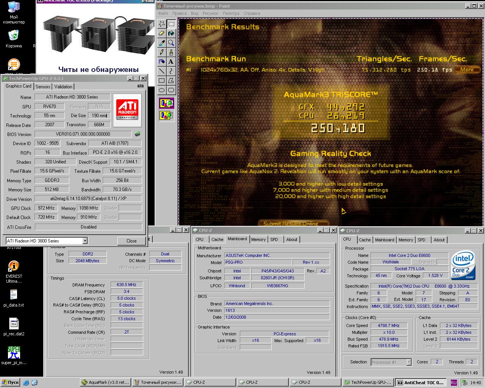Screen dimensions: 485x388
Task: Switch to the Sensors tab in GPU-Z
Action: click(43, 87)
